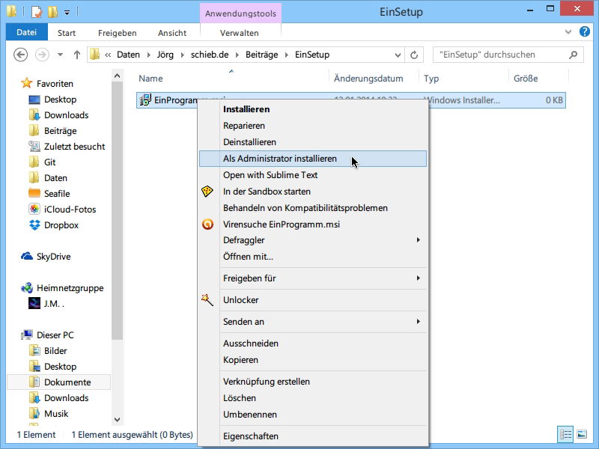This screenshot has height=449, width=599.
Task: Click the Dropbox icon in sidebar
Action: [x=34, y=225]
